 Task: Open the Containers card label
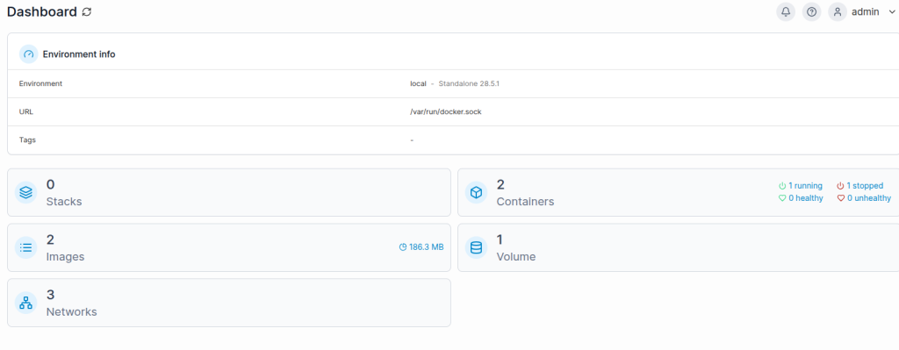(525, 202)
